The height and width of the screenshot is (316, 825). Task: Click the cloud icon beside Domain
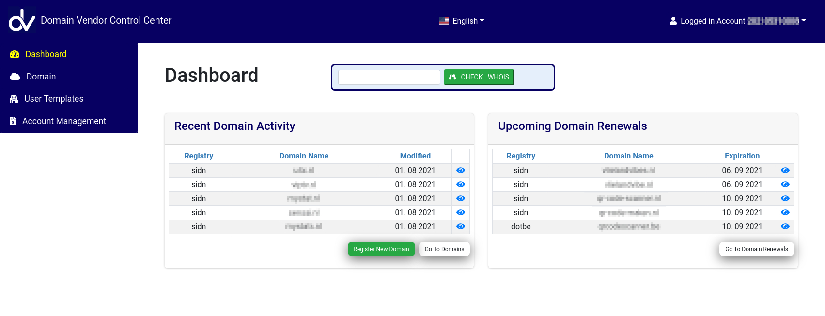[15, 77]
